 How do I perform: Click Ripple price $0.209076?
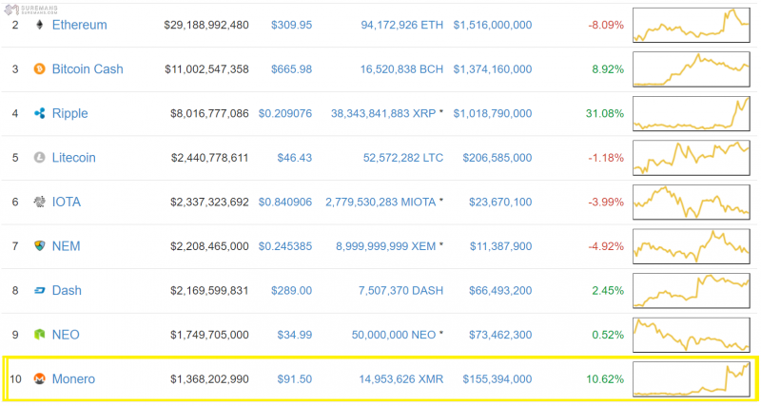[x=284, y=113]
